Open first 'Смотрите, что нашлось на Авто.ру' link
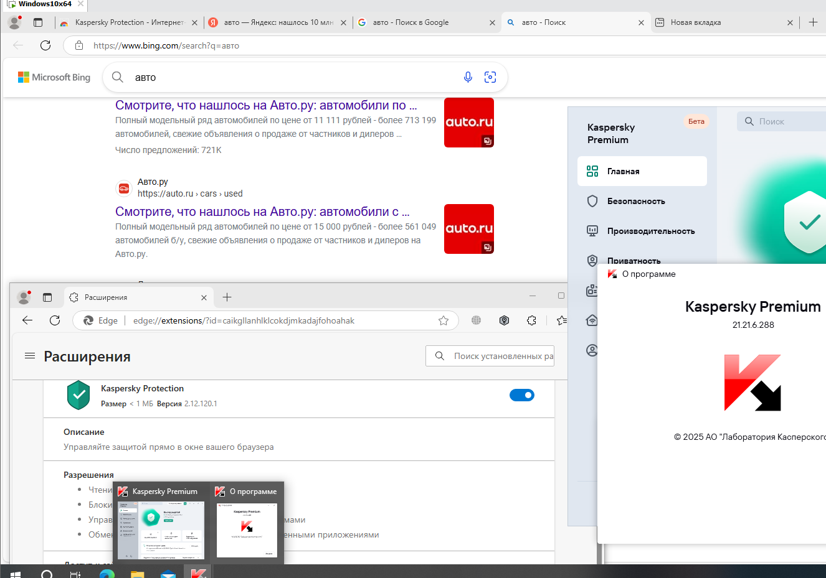Screen dimensions: 826x578 click(x=266, y=105)
